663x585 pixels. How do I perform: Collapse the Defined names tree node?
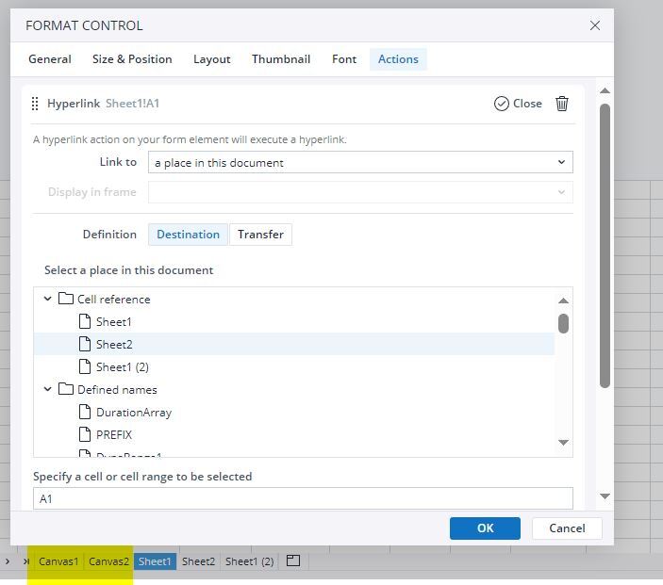pos(47,390)
